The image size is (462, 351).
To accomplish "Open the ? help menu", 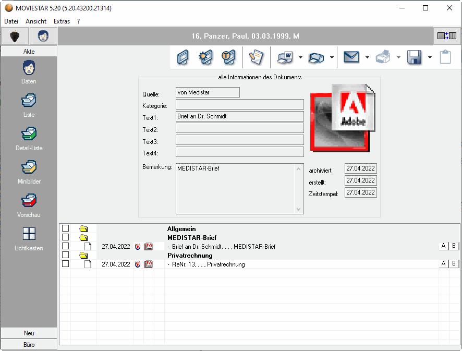I will pos(78,21).
